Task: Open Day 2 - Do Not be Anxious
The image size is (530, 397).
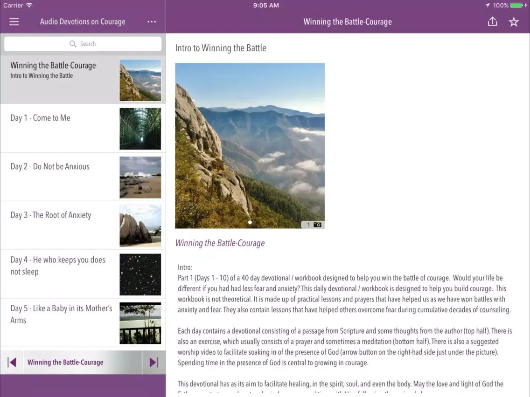Action: pyautogui.click(x=83, y=177)
